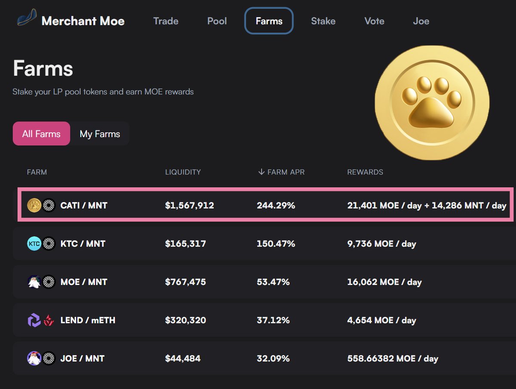The width and height of the screenshot is (516, 389).
Task: Click the Merchant Moe brand name
Action: 83,21
